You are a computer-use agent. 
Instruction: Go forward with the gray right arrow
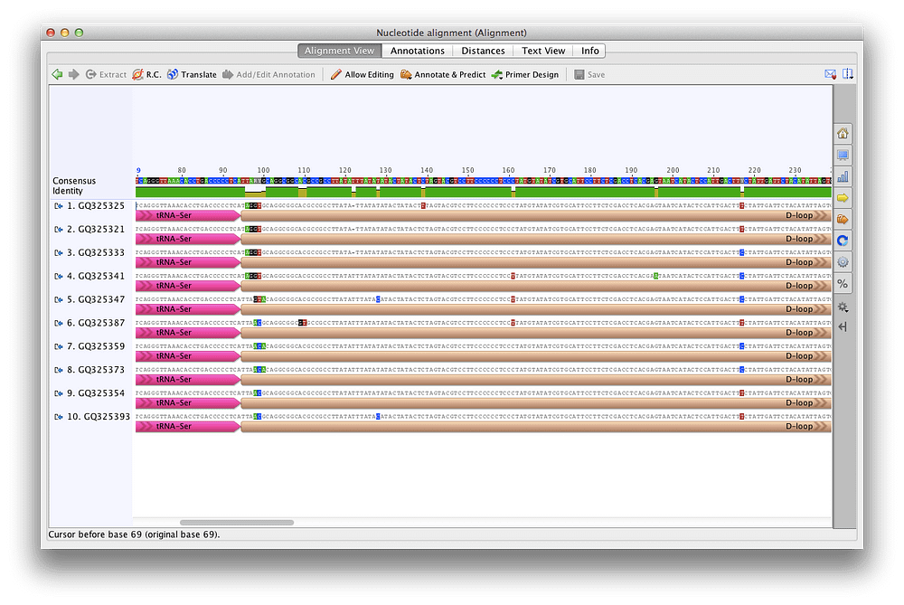(74, 74)
